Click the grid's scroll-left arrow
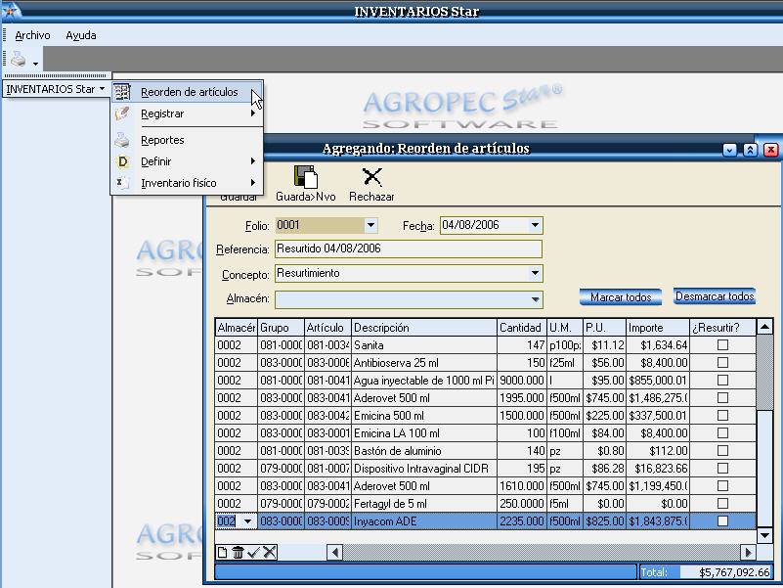Viewport: 783px width, 588px height. pyautogui.click(x=335, y=553)
